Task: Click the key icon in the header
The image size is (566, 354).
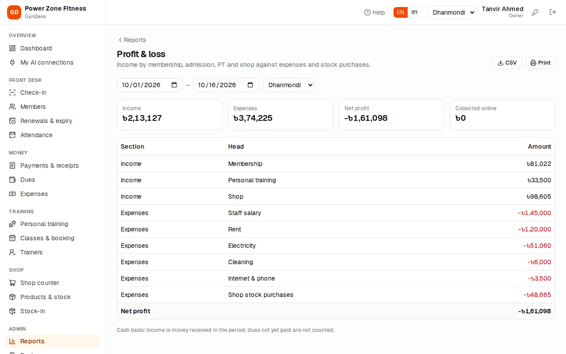Action: pos(535,12)
